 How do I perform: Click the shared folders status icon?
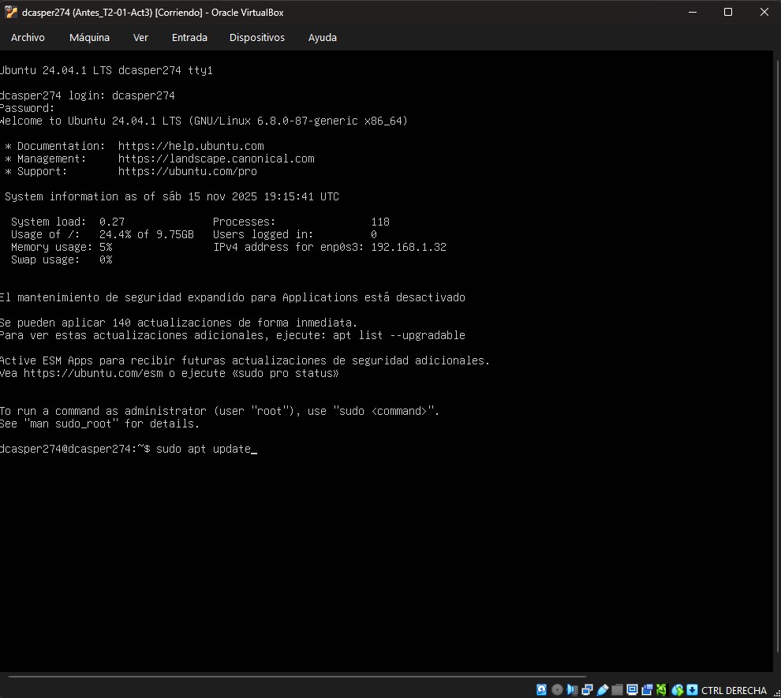tap(617, 690)
